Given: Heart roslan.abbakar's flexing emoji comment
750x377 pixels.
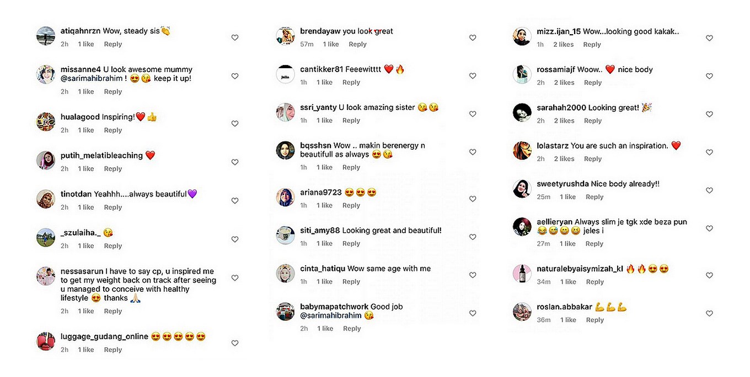Looking at the screenshot, I should tap(710, 314).
